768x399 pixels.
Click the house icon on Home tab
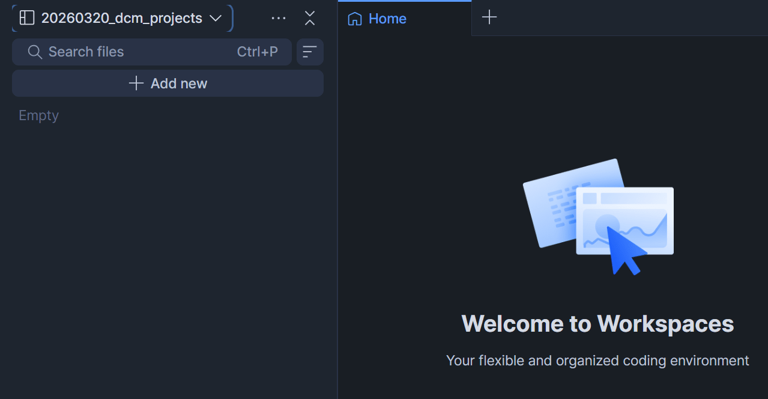[x=355, y=19]
